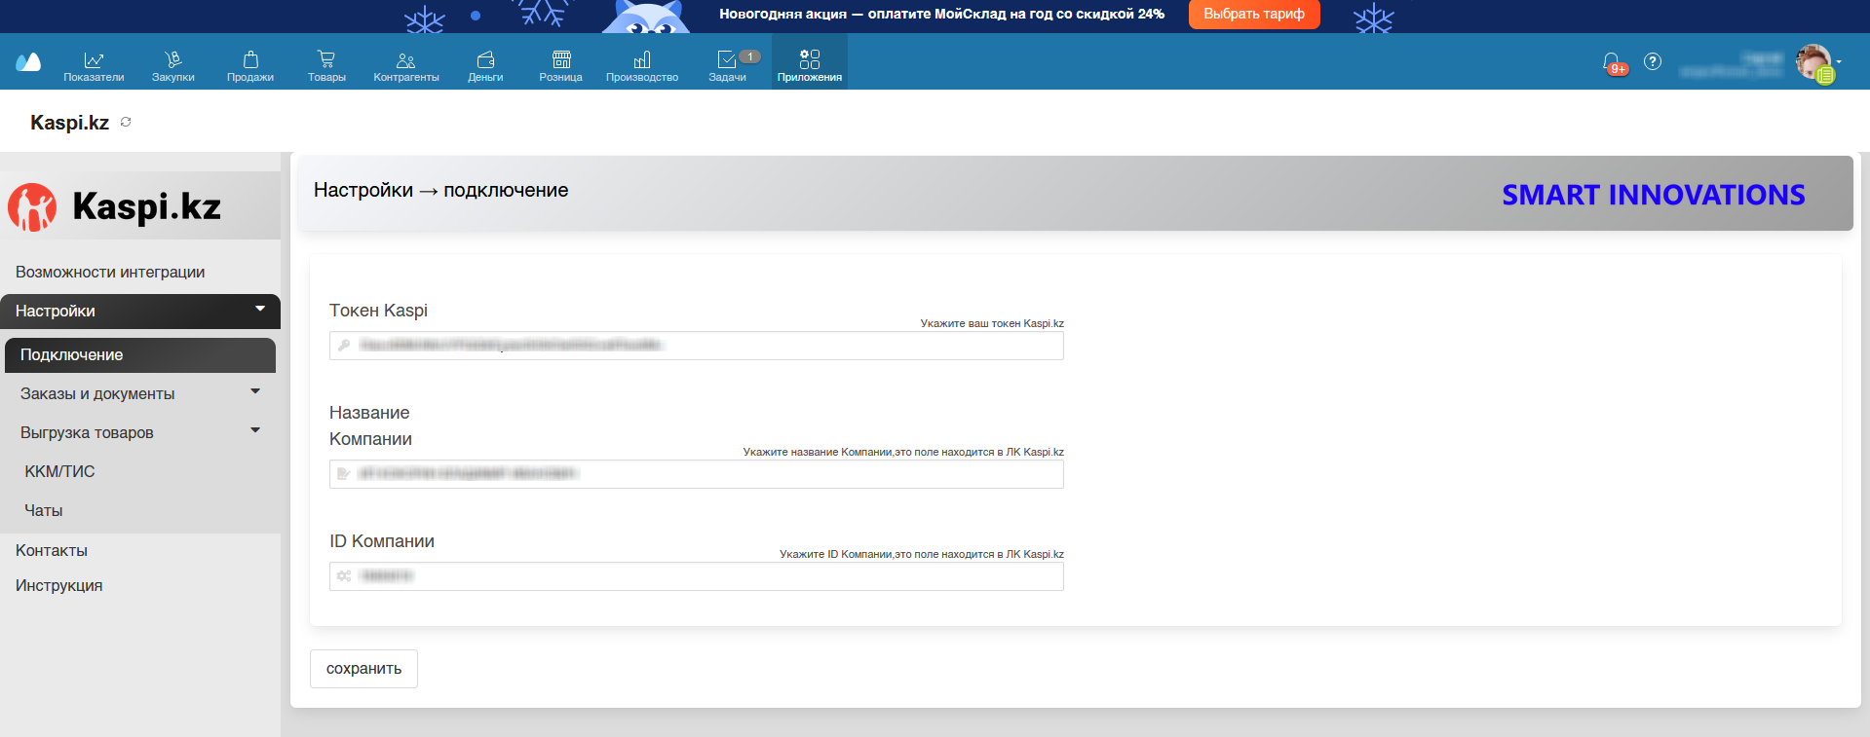Open the help question mark icon

pos(1653,61)
